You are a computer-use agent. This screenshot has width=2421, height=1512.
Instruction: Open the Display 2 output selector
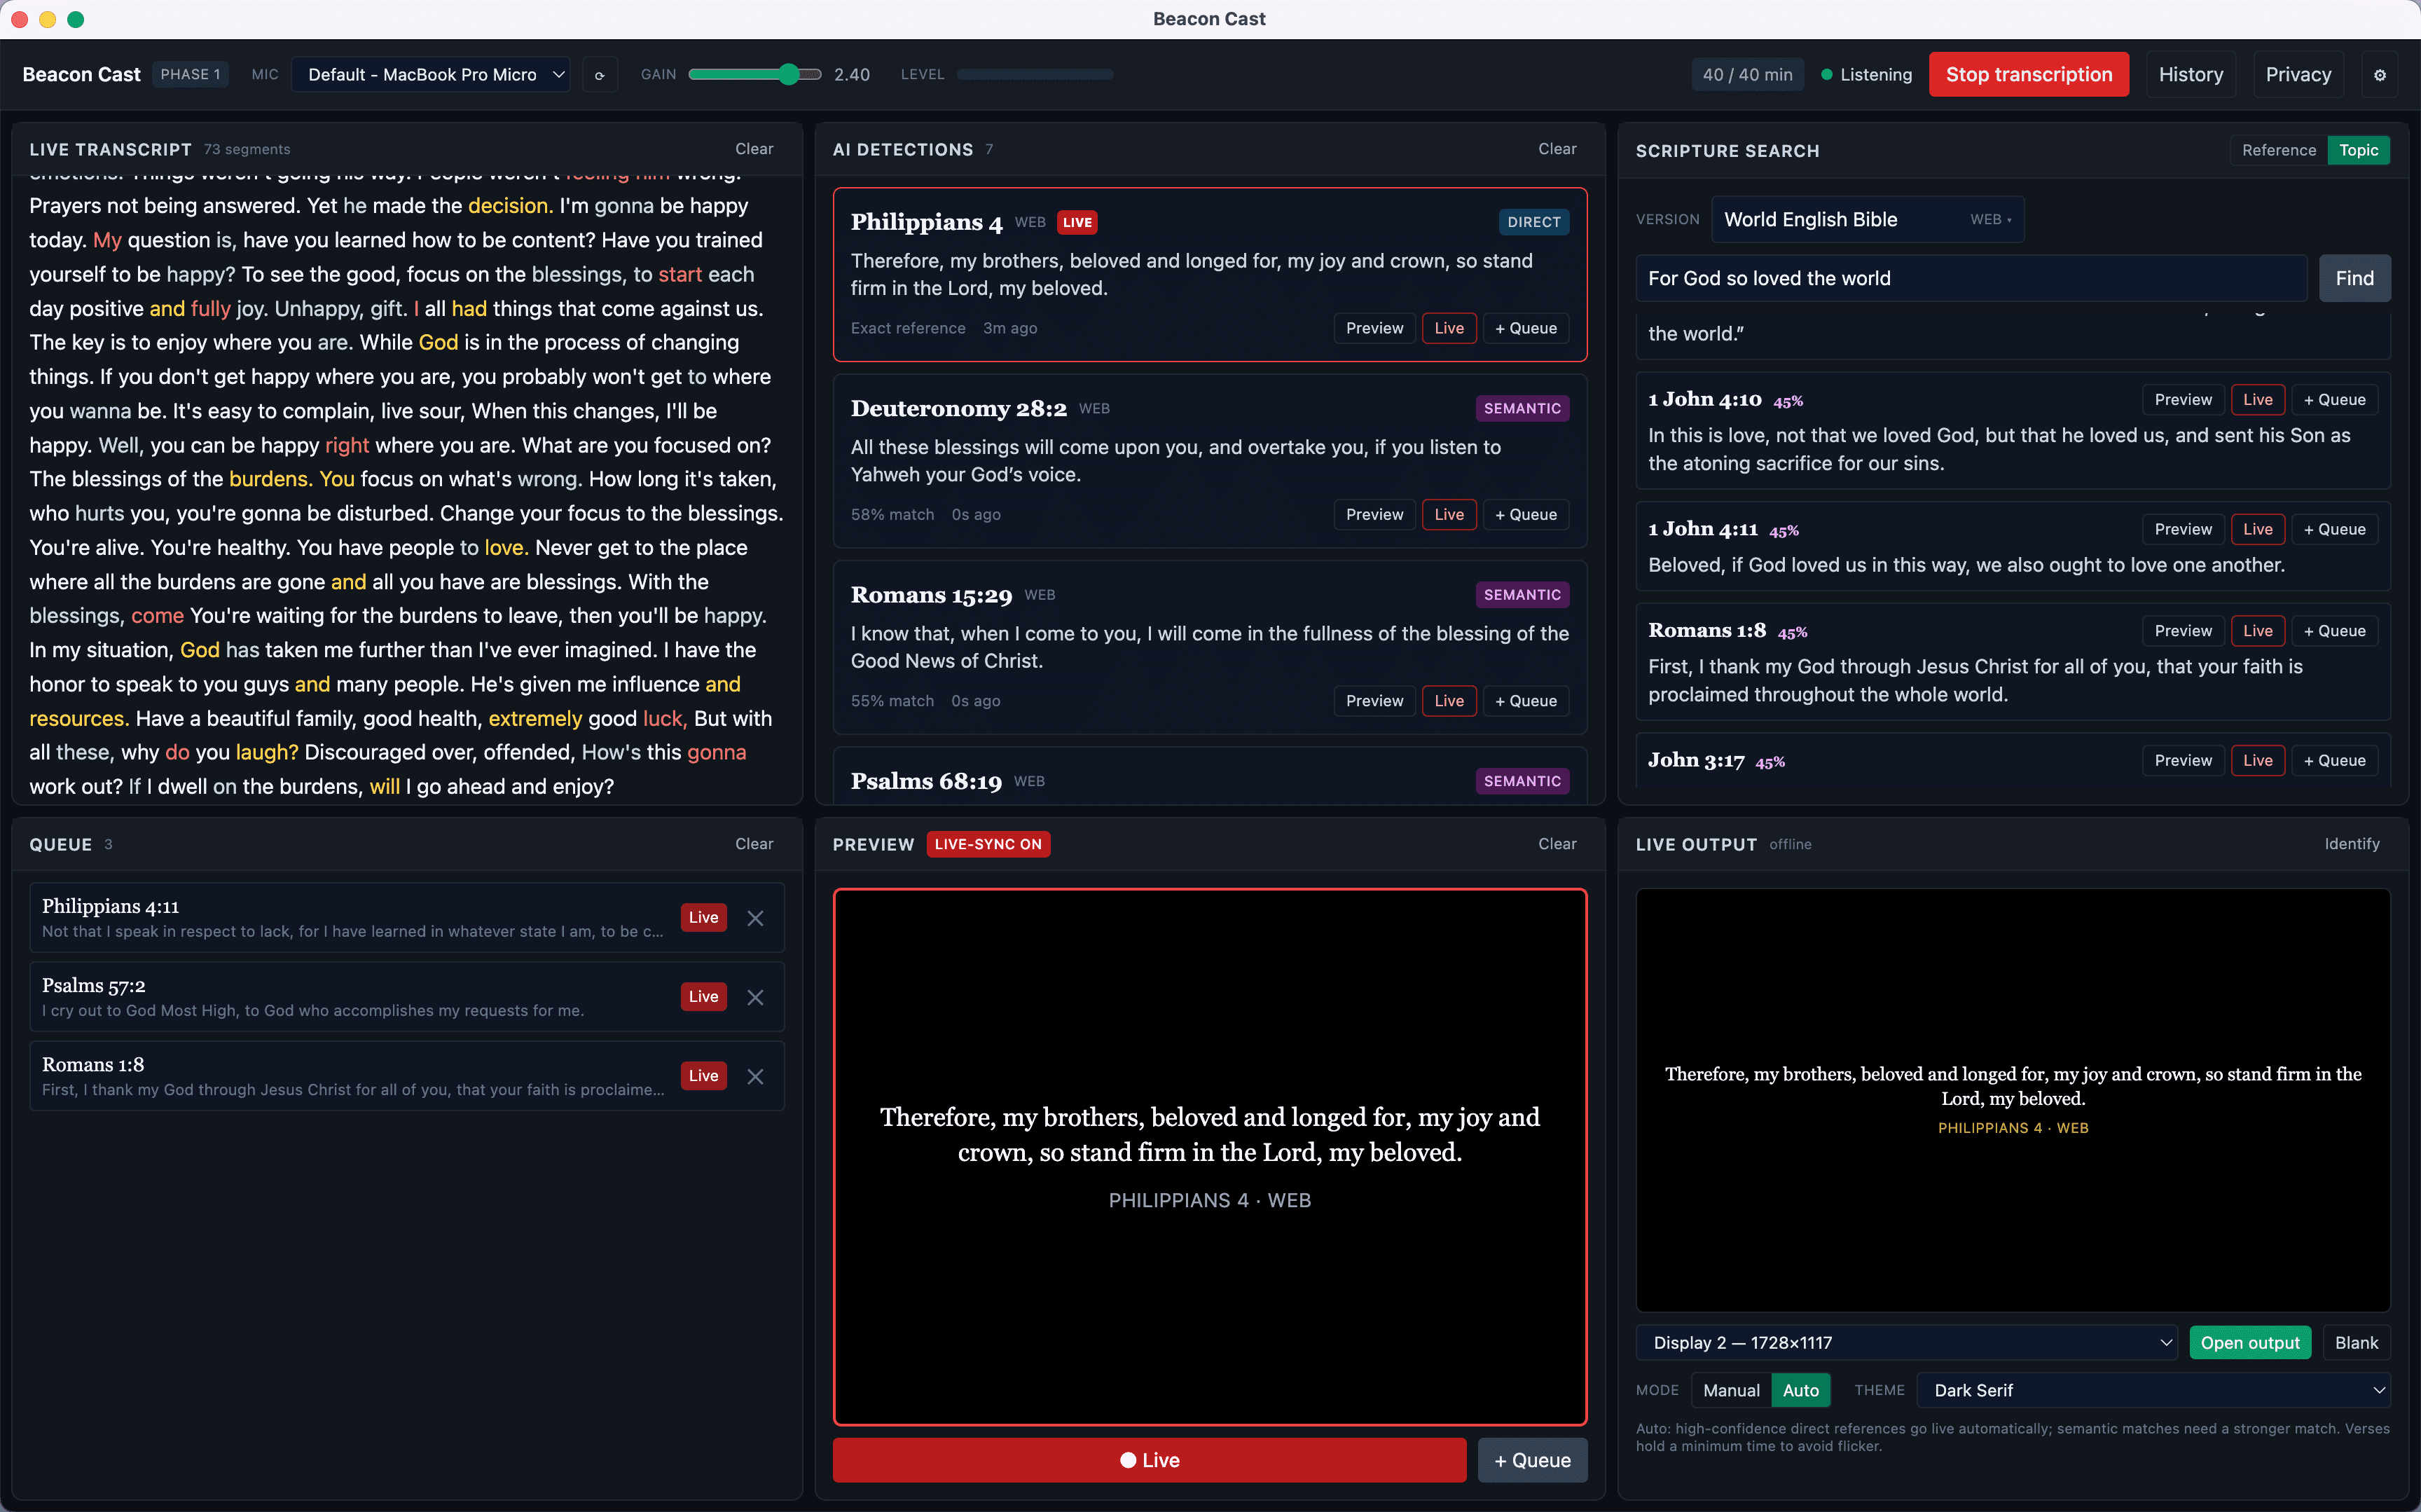click(x=1906, y=1342)
